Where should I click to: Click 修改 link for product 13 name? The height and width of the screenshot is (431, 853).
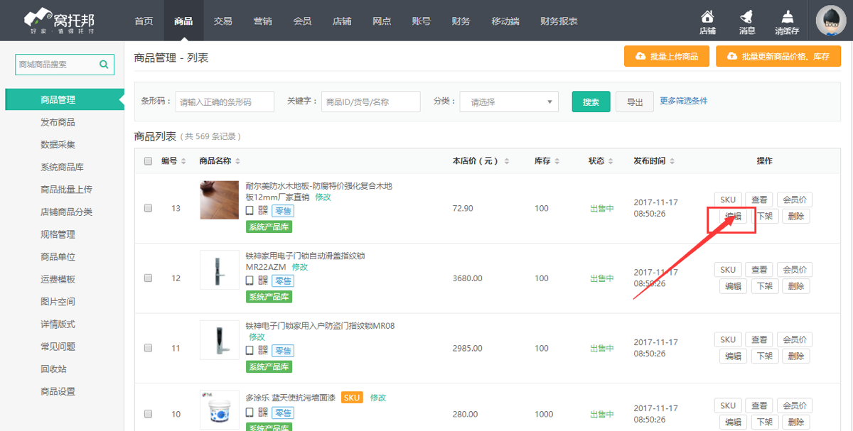323,197
